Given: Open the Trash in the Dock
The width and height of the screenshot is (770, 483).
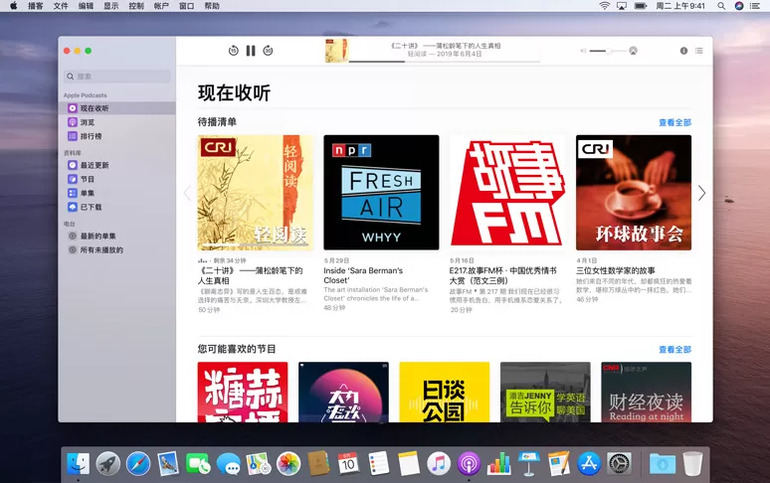Looking at the screenshot, I should pyautogui.click(x=692, y=463).
